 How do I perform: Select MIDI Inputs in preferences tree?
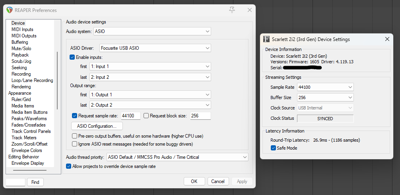(22, 29)
